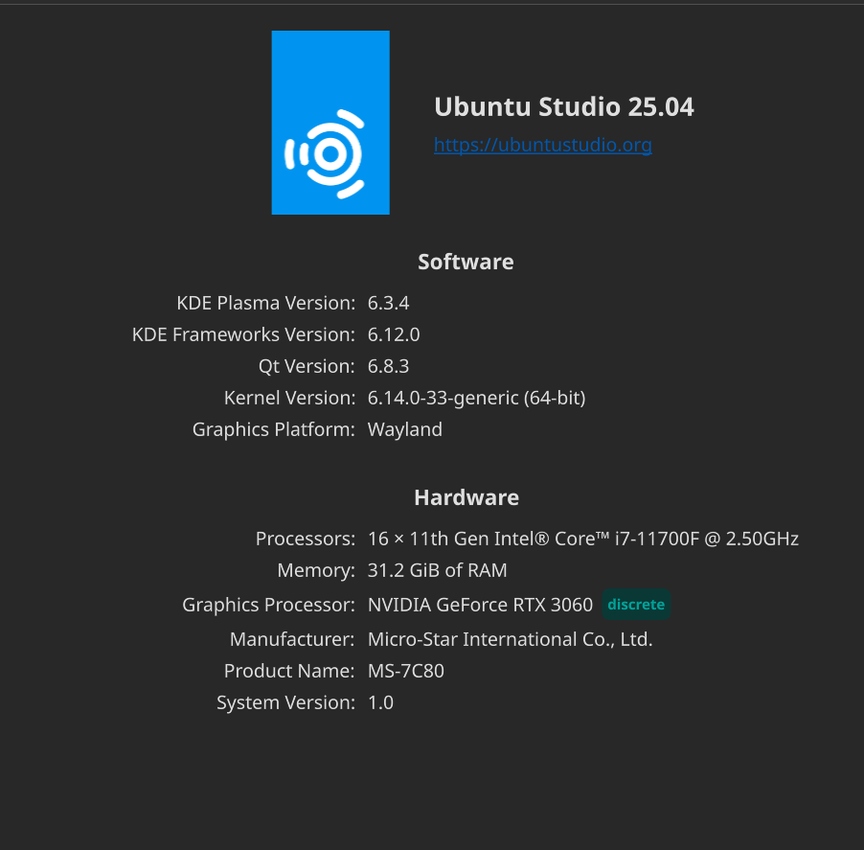Image resolution: width=864 pixels, height=850 pixels.
Task: Open the https://ubuntustudio.org link
Action: 543,145
